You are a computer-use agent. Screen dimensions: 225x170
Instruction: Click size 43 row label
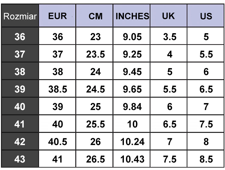[x=20, y=159]
